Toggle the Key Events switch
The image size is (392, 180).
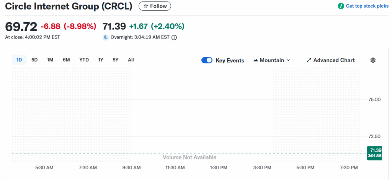click(207, 60)
